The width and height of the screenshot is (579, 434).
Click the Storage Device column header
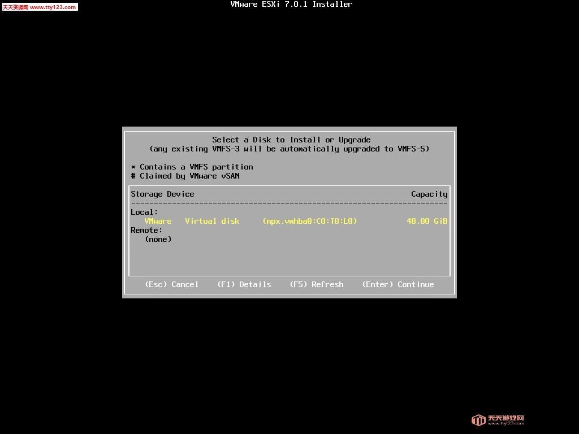click(x=162, y=194)
